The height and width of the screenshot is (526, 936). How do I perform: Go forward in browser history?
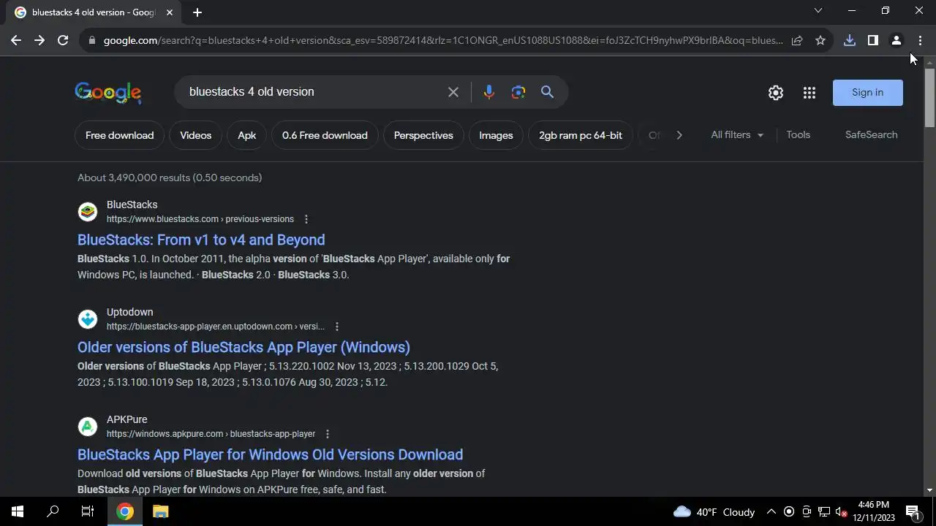[x=39, y=40]
